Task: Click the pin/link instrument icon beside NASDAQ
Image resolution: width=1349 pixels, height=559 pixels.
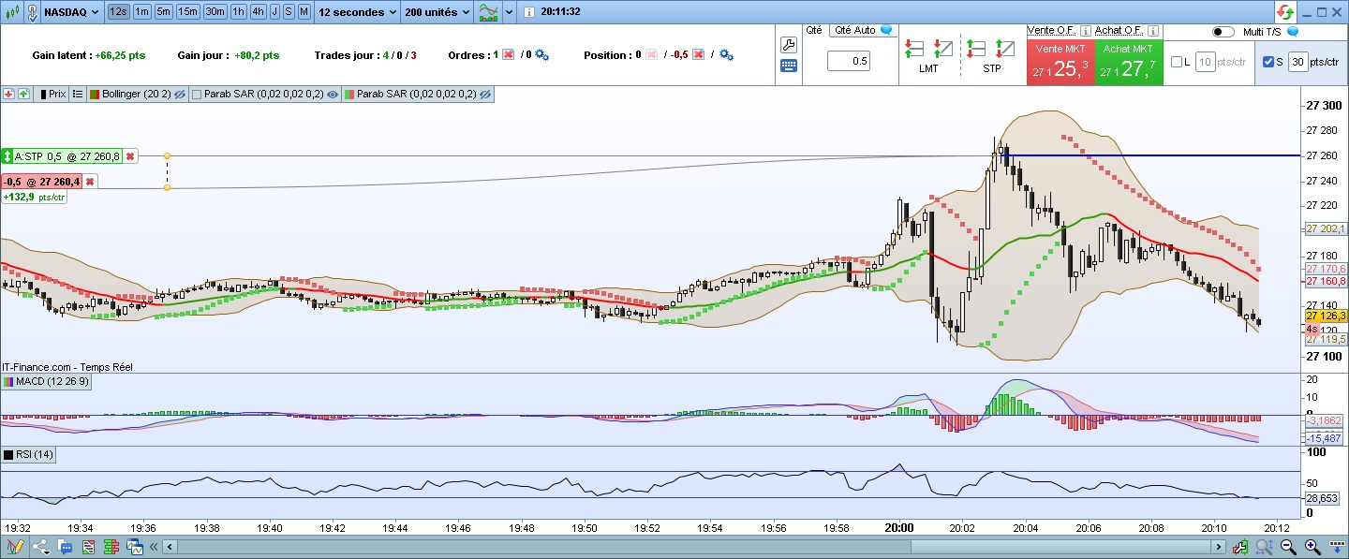Action: [33, 12]
